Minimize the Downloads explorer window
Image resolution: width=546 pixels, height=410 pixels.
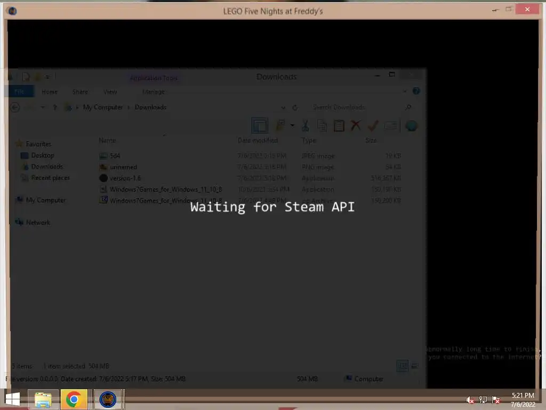[x=377, y=75]
